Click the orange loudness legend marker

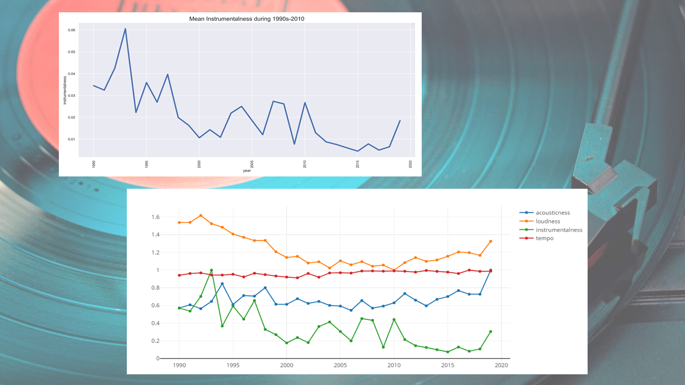tap(528, 221)
